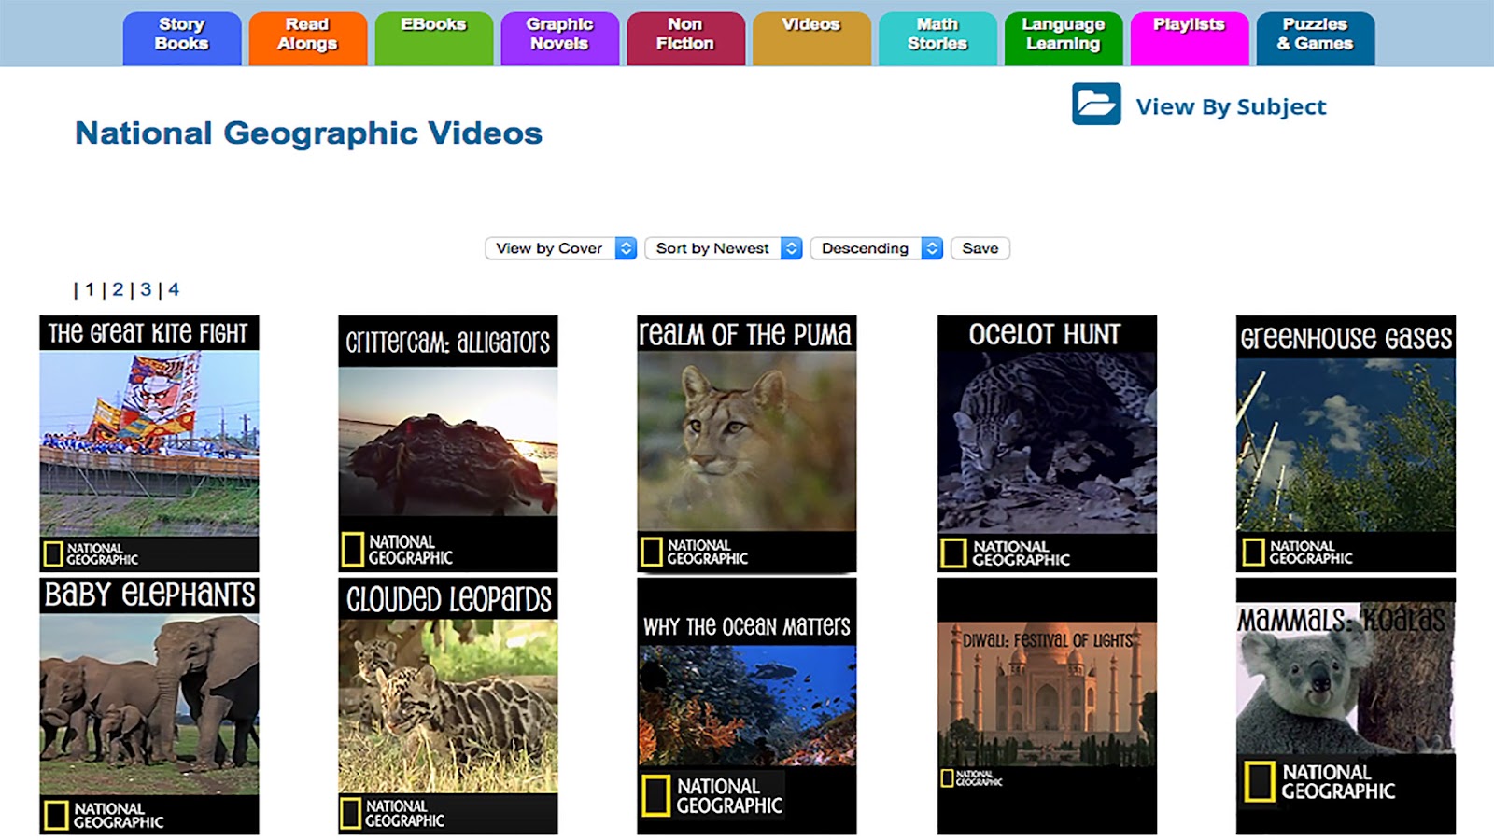Select the Videos tab
Viewport: 1494px width, 840px height.
pyautogui.click(x=811, y=38)
